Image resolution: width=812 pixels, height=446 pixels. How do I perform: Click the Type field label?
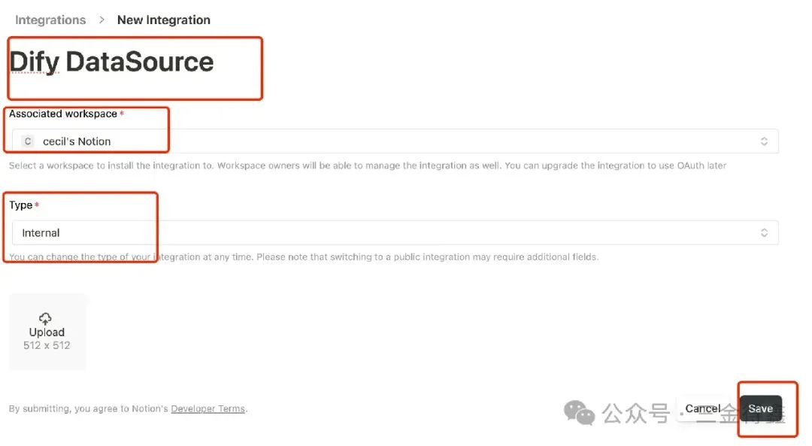coord(21,205)
